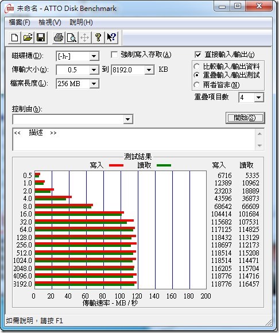
Task: Close the ATTO Disk Benchmark window
Action: coord(259,6)
